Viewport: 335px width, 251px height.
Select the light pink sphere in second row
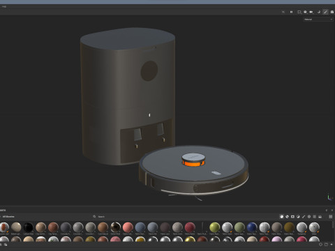[x=276, y=239]
